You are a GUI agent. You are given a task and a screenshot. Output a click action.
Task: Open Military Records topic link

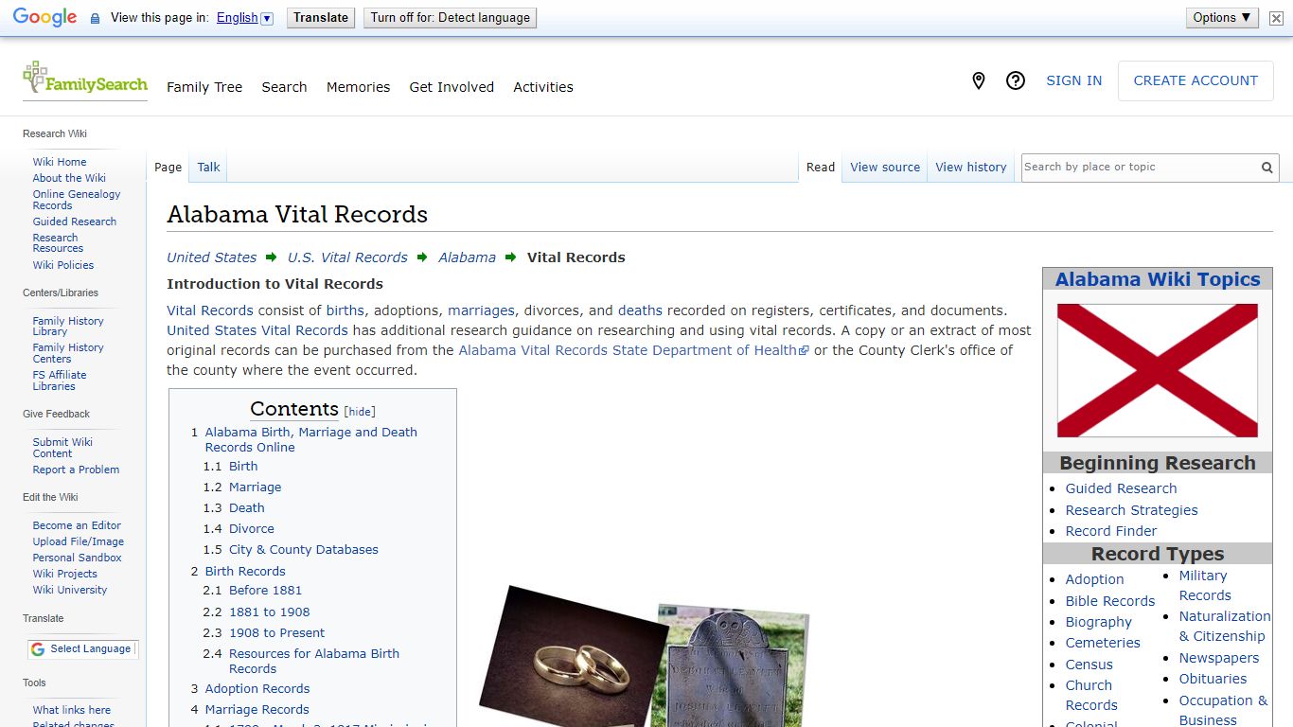(1205, 586)
